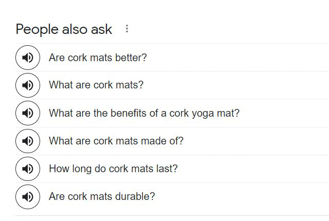Play audio for 'Are cork mats better?'
The height and width of the screenshot is (221, 329).
(x=28, y=58)
